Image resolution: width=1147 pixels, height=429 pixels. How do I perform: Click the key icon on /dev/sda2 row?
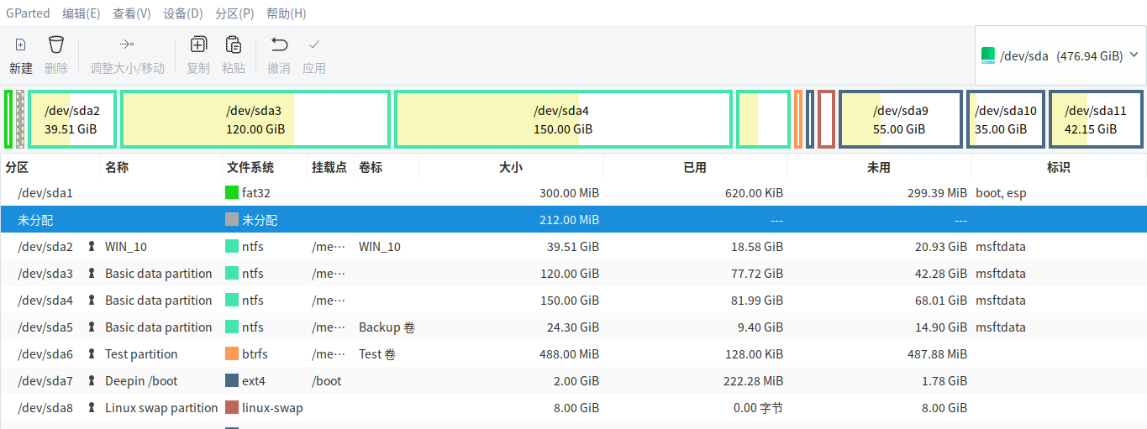tap(92, 247)
